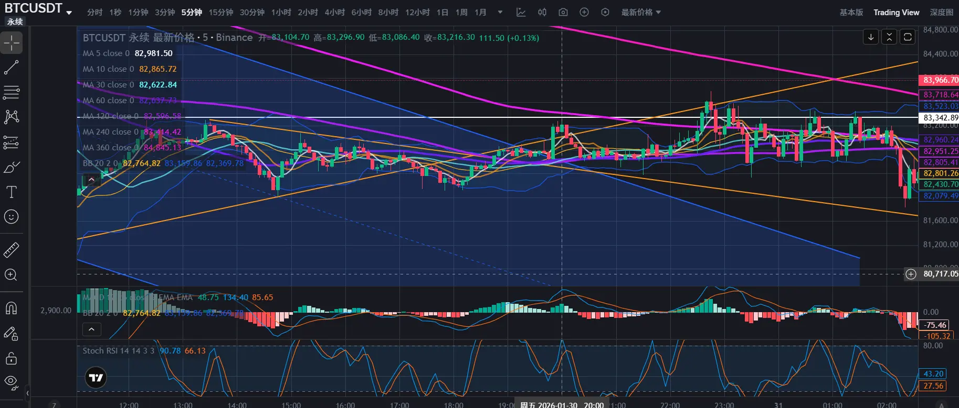Switch to the 1月 interval
This screenshot has width=959, height=408.
point(480,12)
